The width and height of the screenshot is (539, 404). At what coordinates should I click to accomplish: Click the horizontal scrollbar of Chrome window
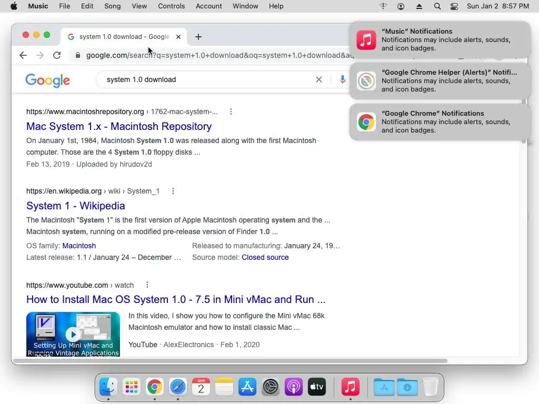click(x=229, y=361)
